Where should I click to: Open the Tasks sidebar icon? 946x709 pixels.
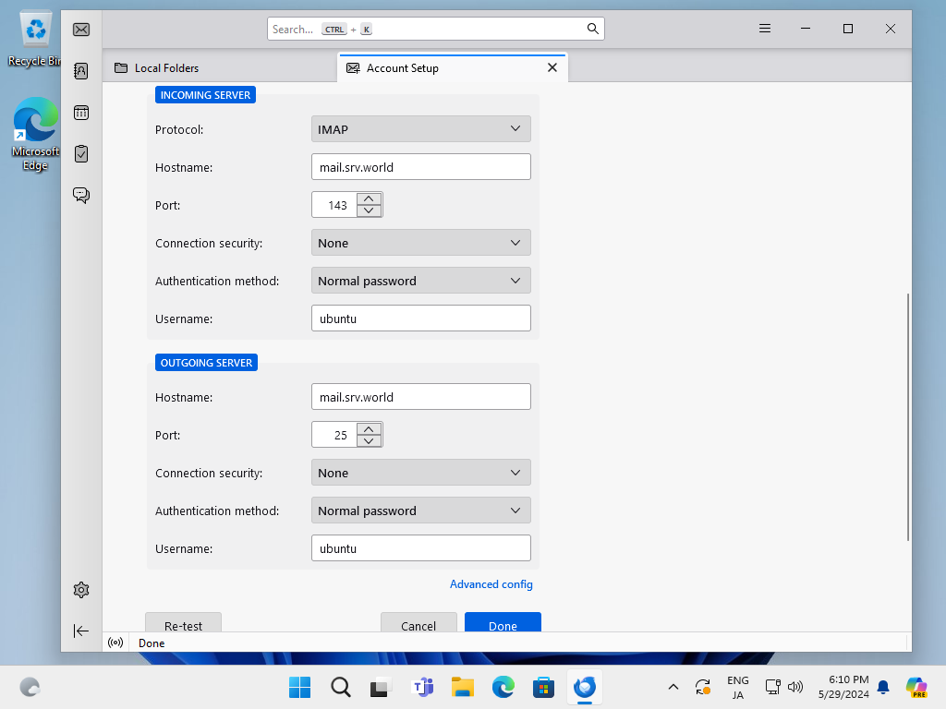(81, 153)
